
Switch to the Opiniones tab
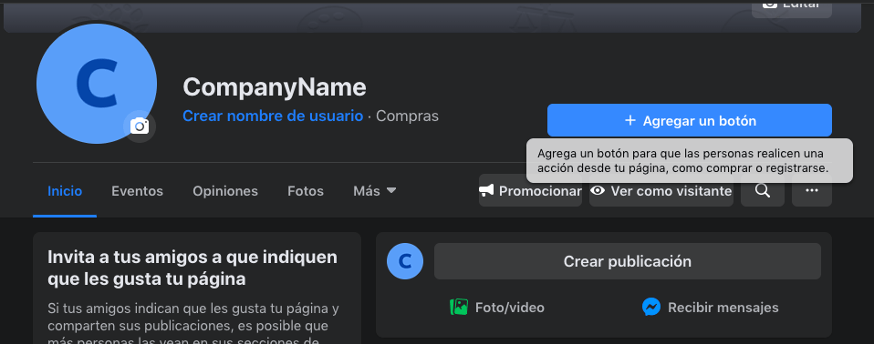(225, 191)
